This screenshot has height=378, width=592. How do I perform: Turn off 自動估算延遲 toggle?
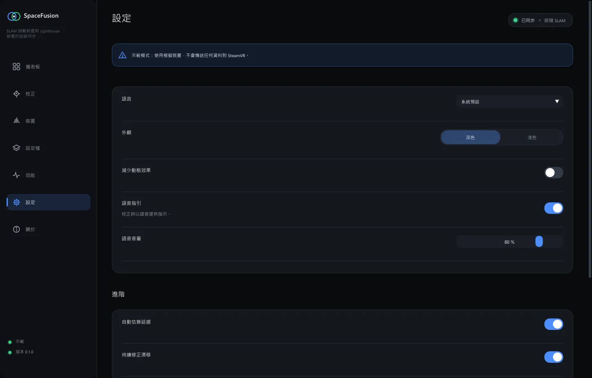tap(554, 324)
